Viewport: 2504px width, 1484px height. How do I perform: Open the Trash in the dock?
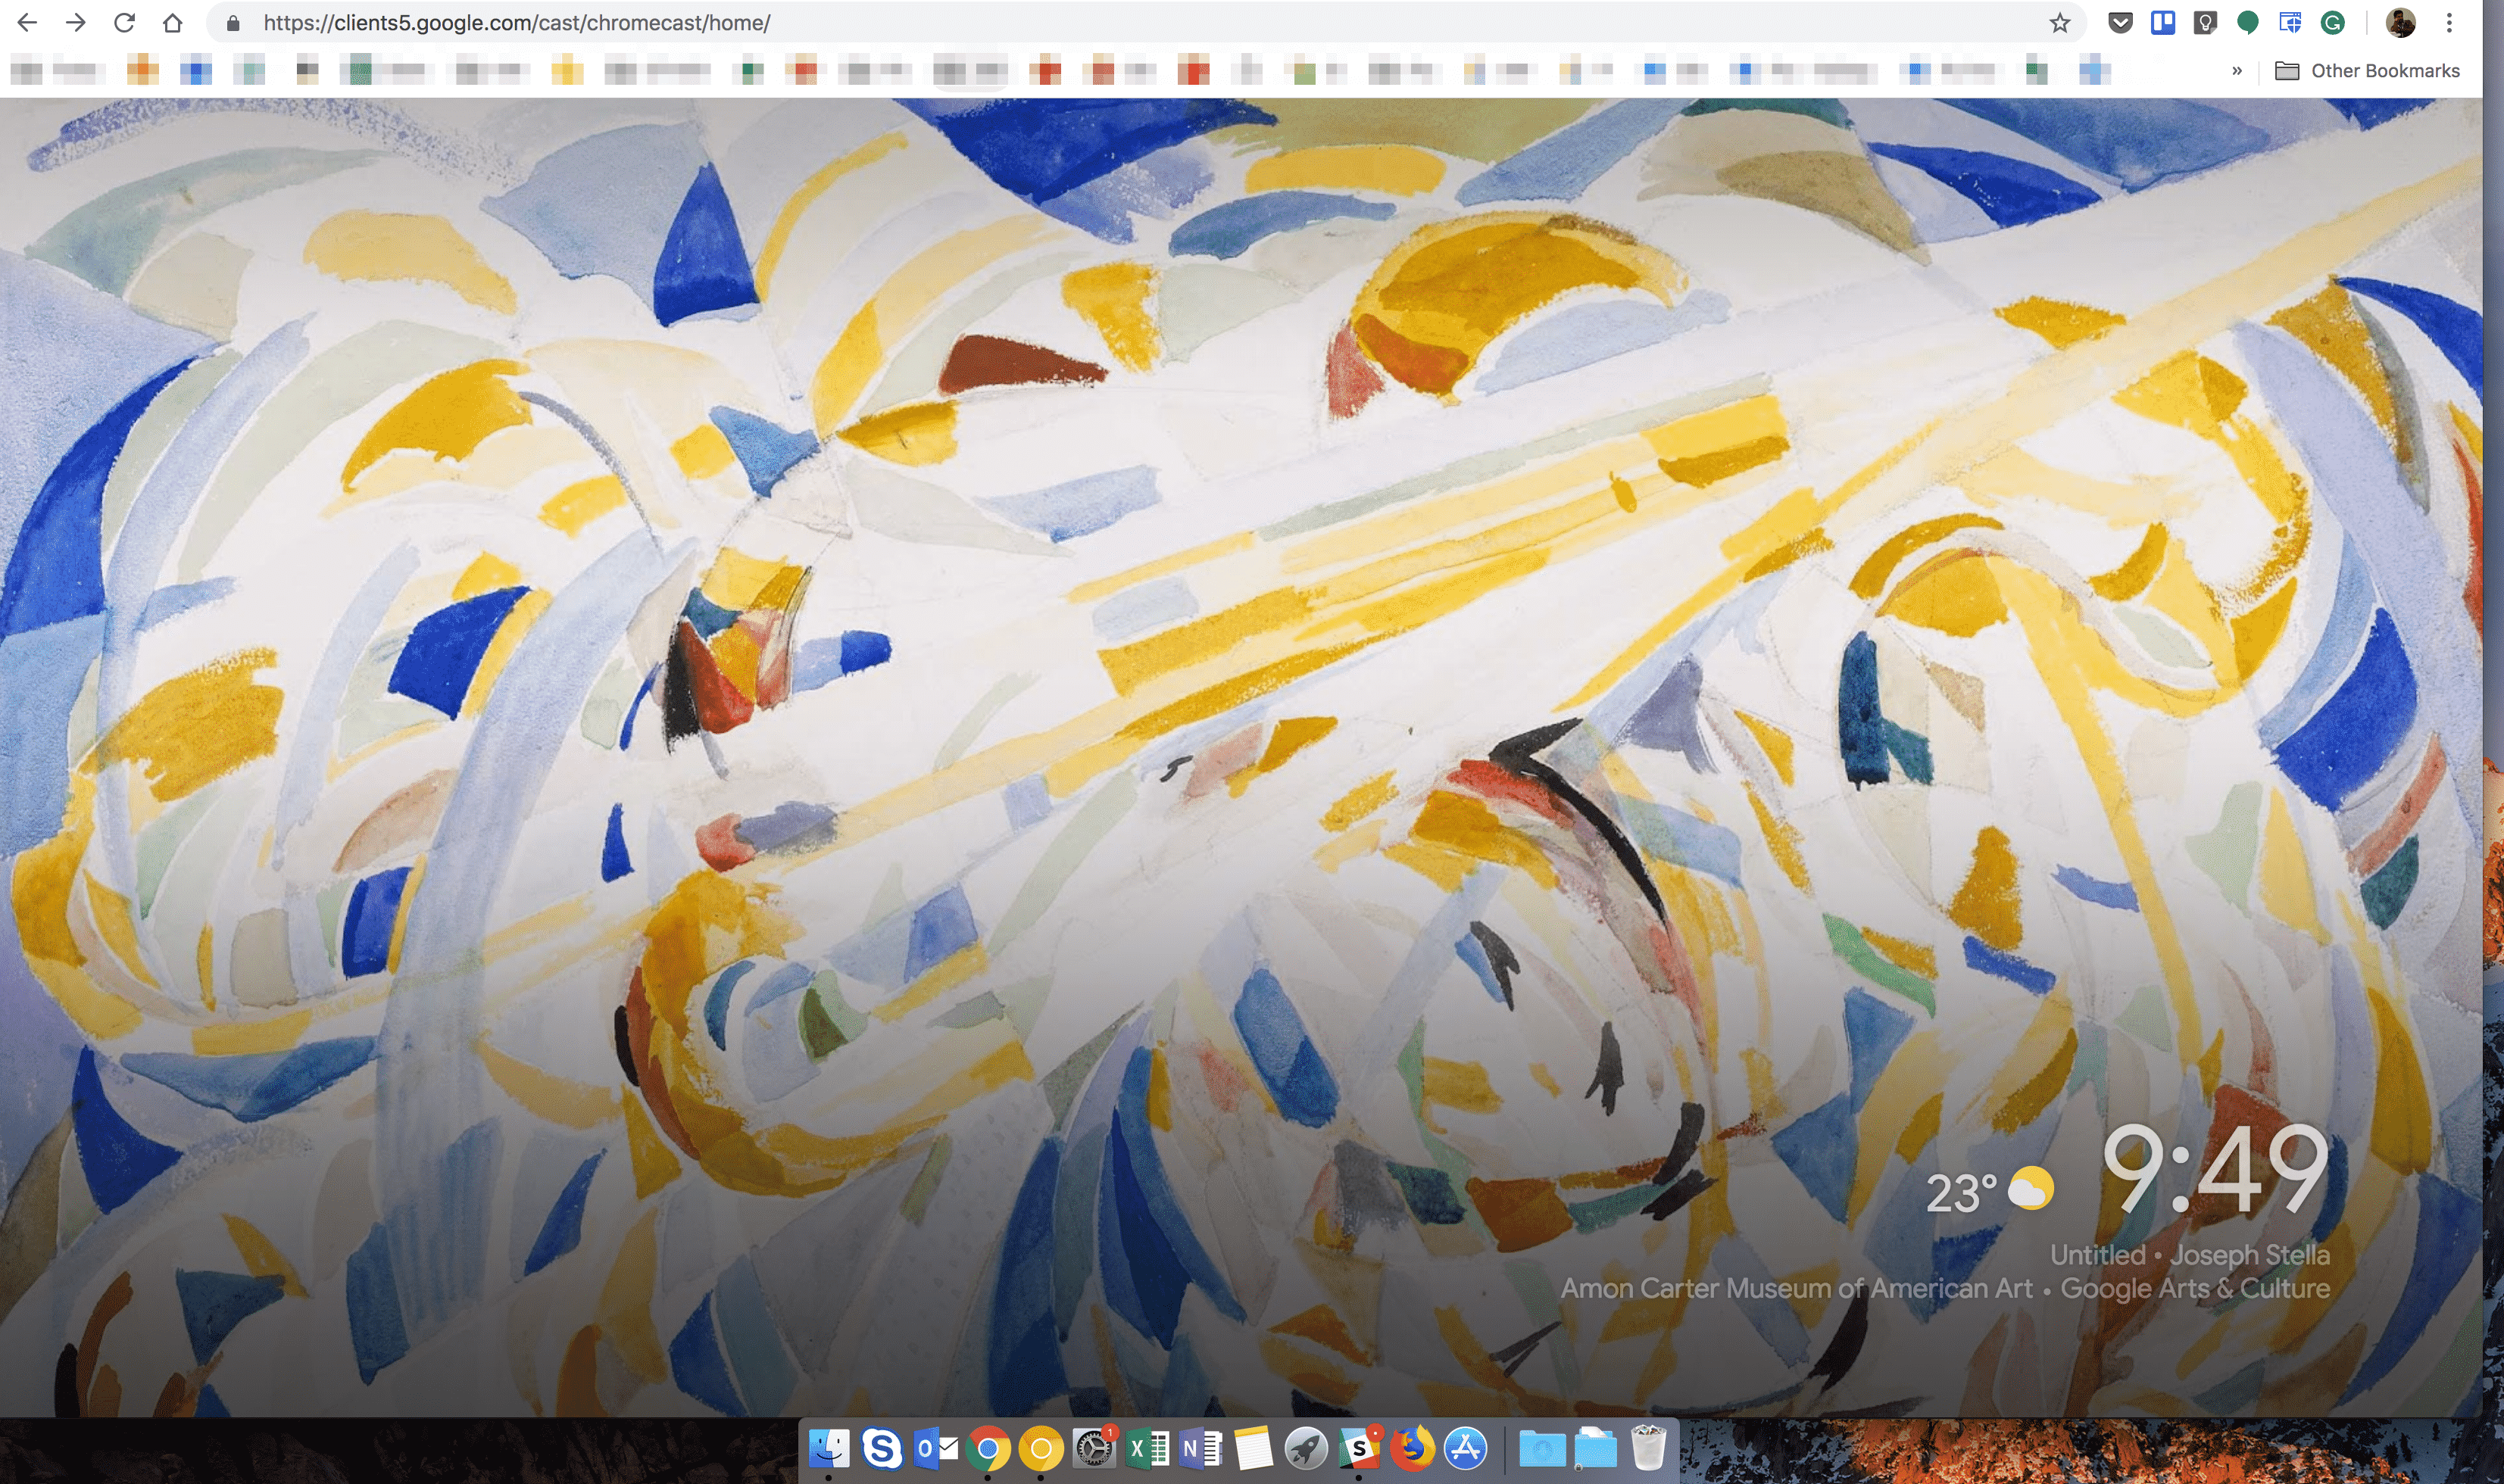click(1647, 1448)
